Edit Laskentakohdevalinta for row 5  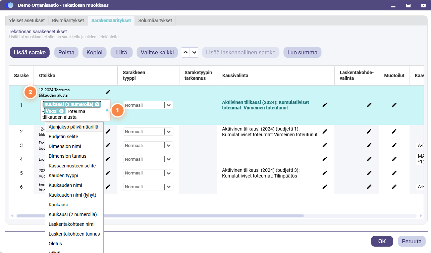[369, 173]
